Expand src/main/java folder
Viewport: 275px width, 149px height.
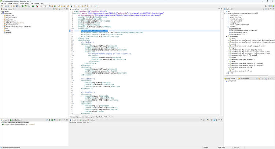click(3, 15)
